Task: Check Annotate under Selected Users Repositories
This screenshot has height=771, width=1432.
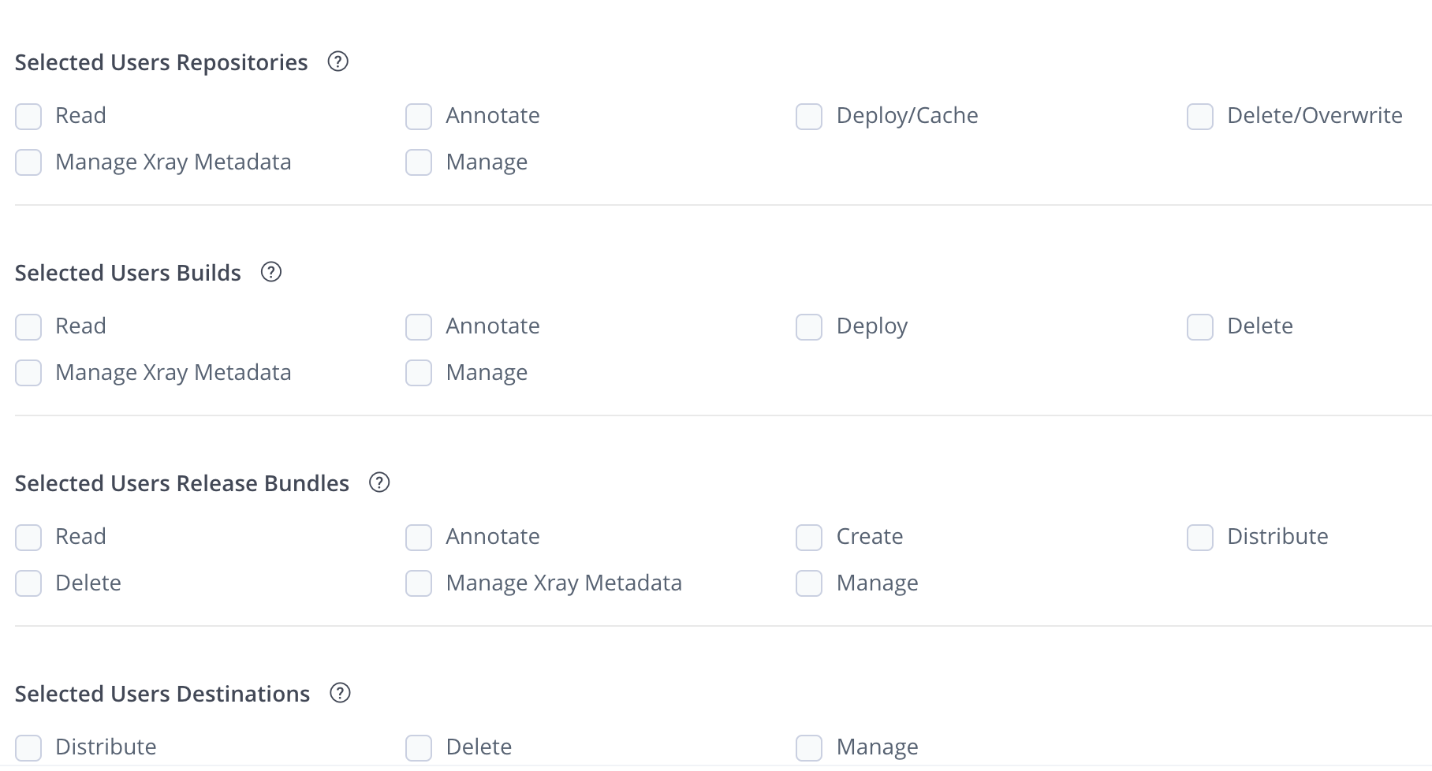Action: [418, 116]
